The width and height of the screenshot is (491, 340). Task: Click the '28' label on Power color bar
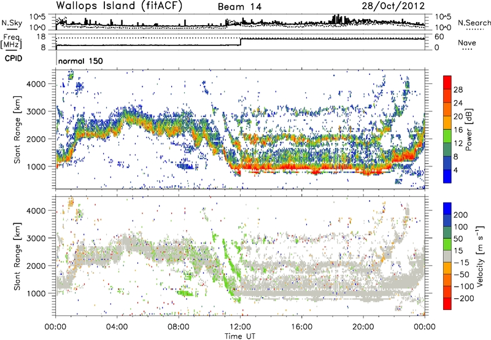click(458, 90)
